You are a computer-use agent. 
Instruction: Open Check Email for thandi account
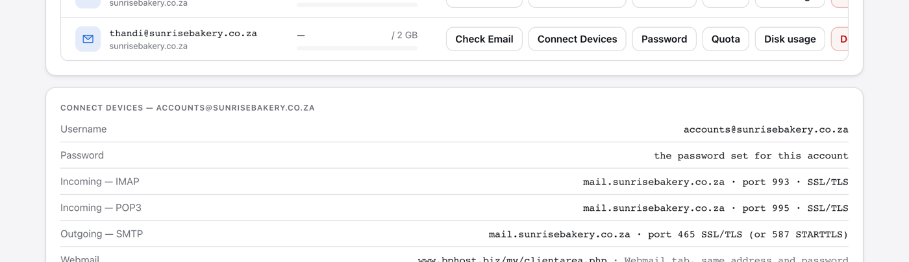484,39
